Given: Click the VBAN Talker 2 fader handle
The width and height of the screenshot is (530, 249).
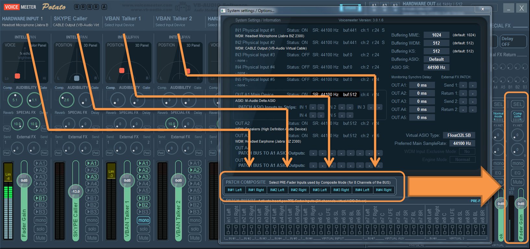Looking at the screenshot, I should coord(178,180).
